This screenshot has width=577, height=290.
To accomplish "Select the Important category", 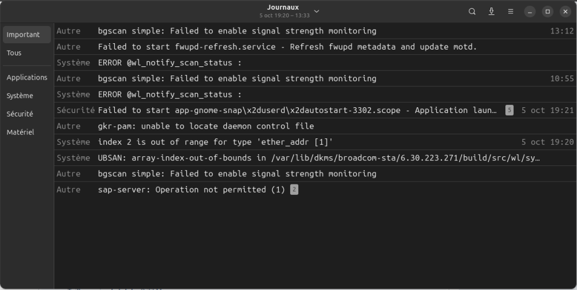I will pyautogui.click(x=23, y=35).
